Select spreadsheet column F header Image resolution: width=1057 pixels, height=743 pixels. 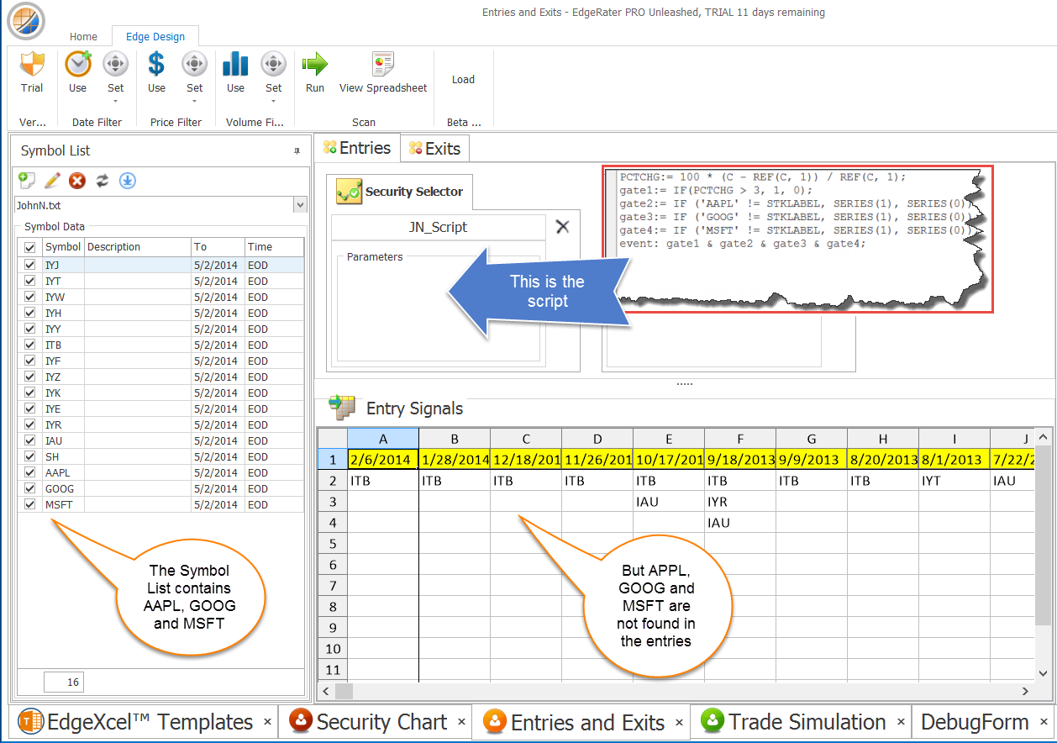click(x=740, y=438)
